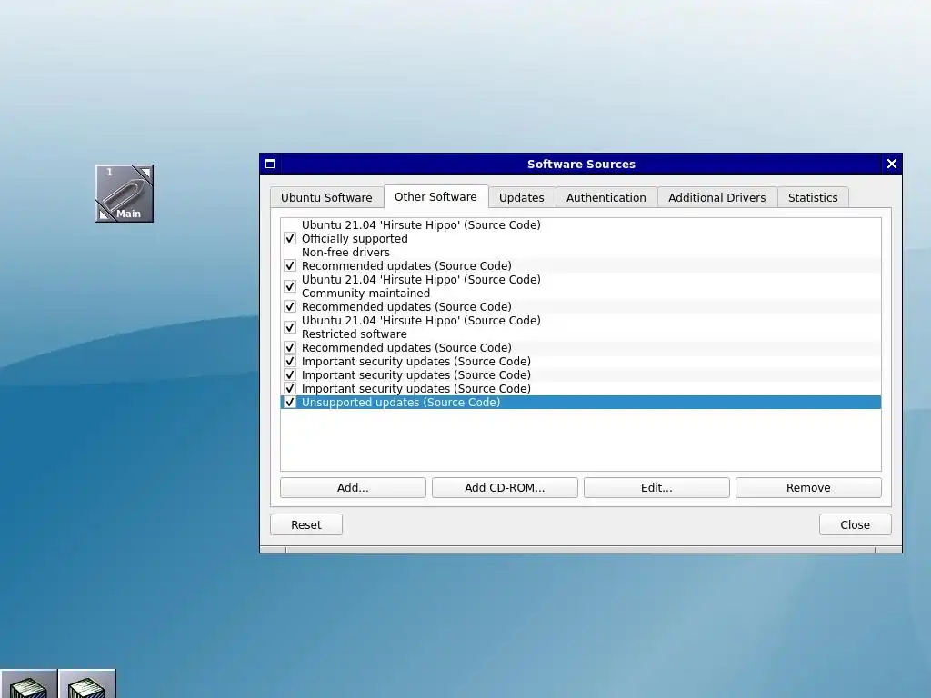The width and height of the screenshot is (931, 698).
Task: Toggle Important security updates checkbox directly above Unsupported updates
Action: 290,389
